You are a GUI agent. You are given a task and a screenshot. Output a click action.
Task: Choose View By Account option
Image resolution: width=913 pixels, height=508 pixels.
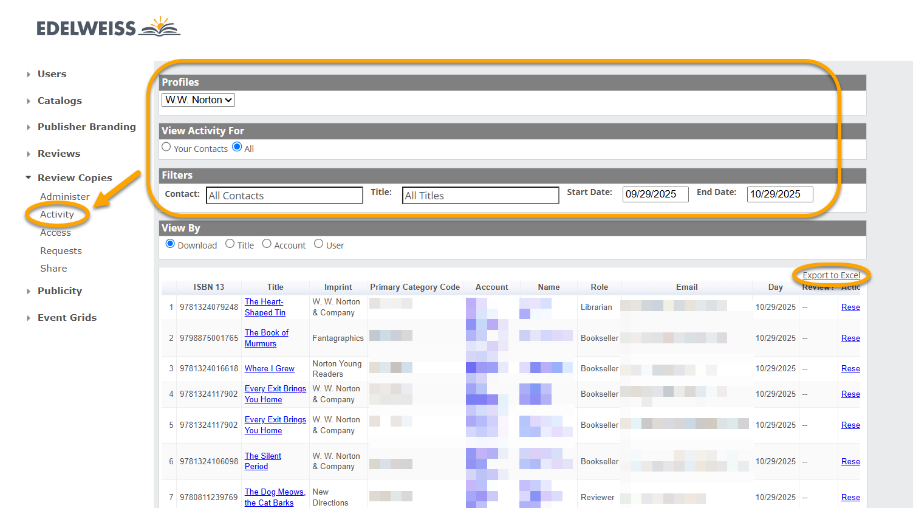point(267,244)
